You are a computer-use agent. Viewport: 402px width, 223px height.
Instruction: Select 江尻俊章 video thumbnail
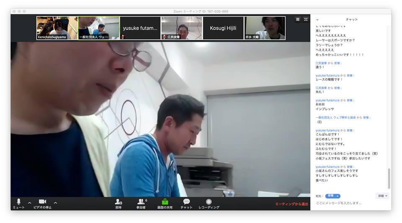coord(182,28)
